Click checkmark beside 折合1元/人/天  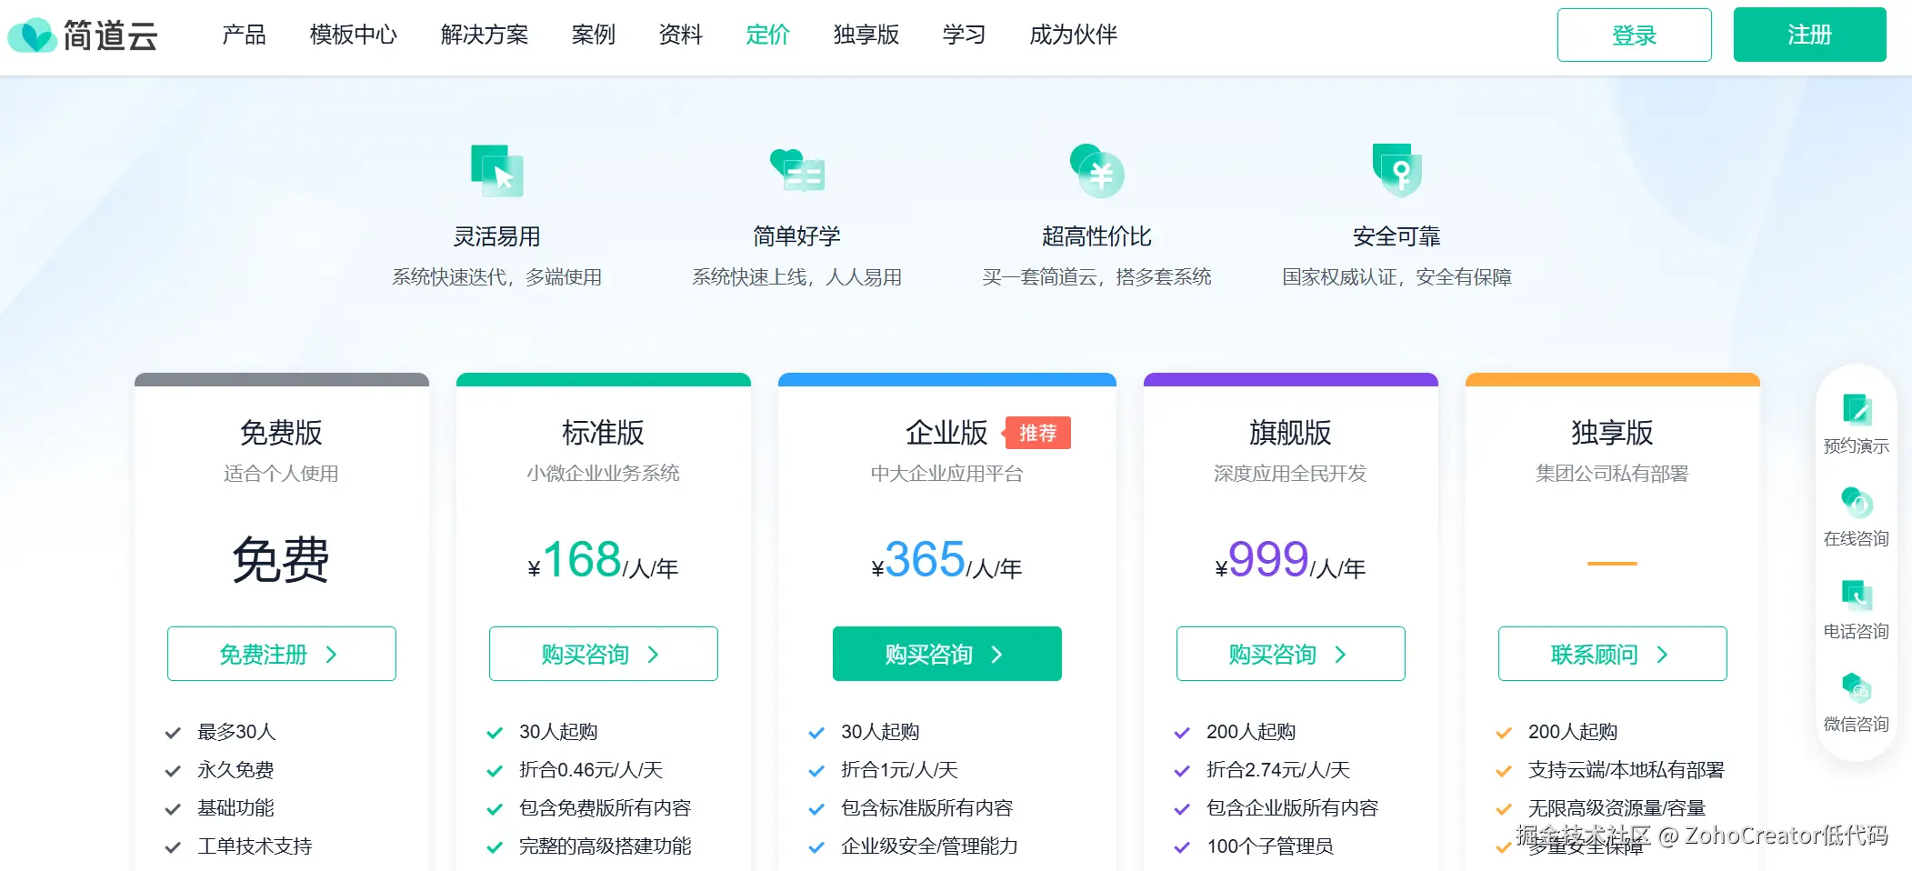pyautogui.click(x=816, y=771)
